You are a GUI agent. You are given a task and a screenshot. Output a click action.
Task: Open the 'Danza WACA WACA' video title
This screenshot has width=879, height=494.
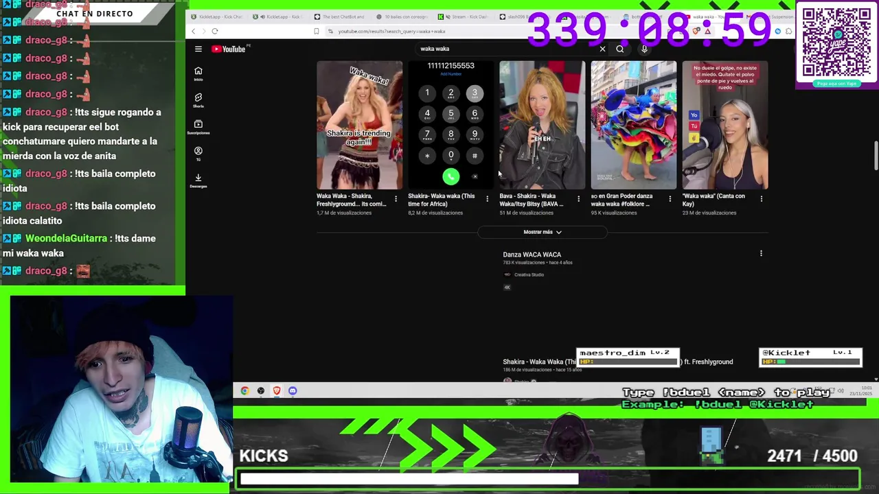(x=532, y=255)
